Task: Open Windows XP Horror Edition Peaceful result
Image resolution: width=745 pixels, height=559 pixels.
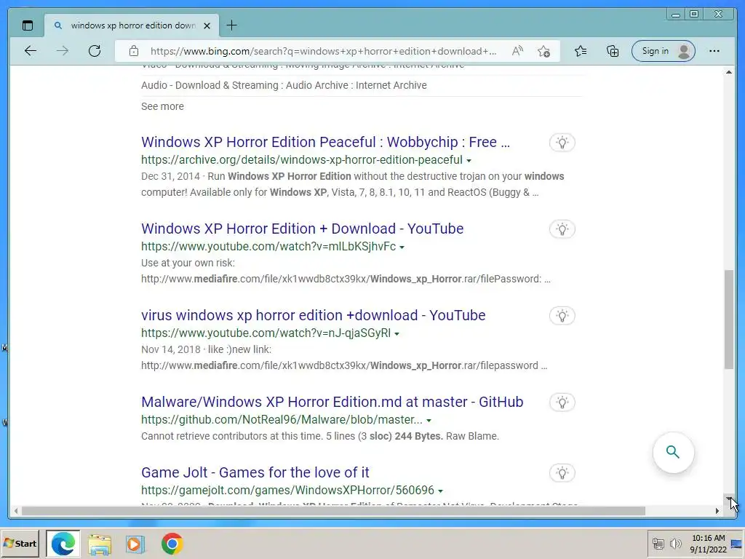Action: click(325, 142)
